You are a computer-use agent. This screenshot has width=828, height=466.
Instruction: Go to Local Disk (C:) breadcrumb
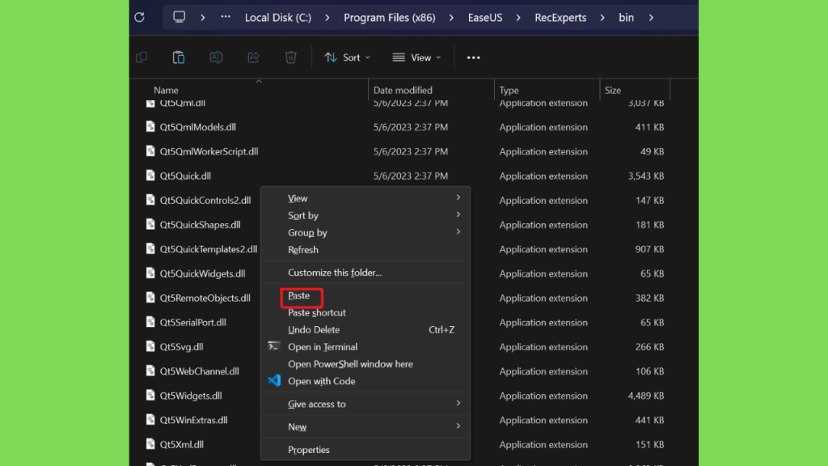coord(278,18)
